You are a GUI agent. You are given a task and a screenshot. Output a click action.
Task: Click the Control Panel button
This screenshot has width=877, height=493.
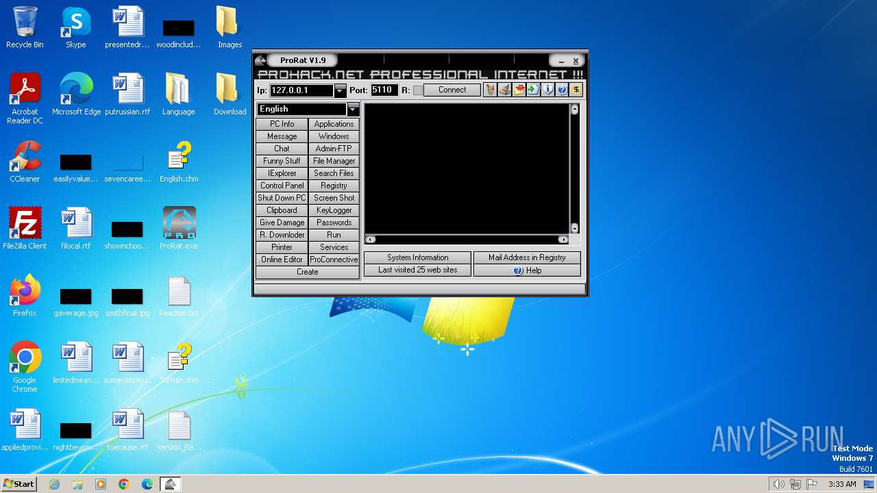(282, 186)
